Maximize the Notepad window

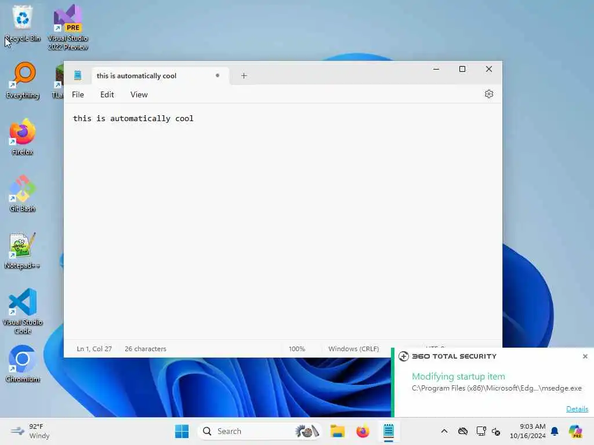click(462, 70)
